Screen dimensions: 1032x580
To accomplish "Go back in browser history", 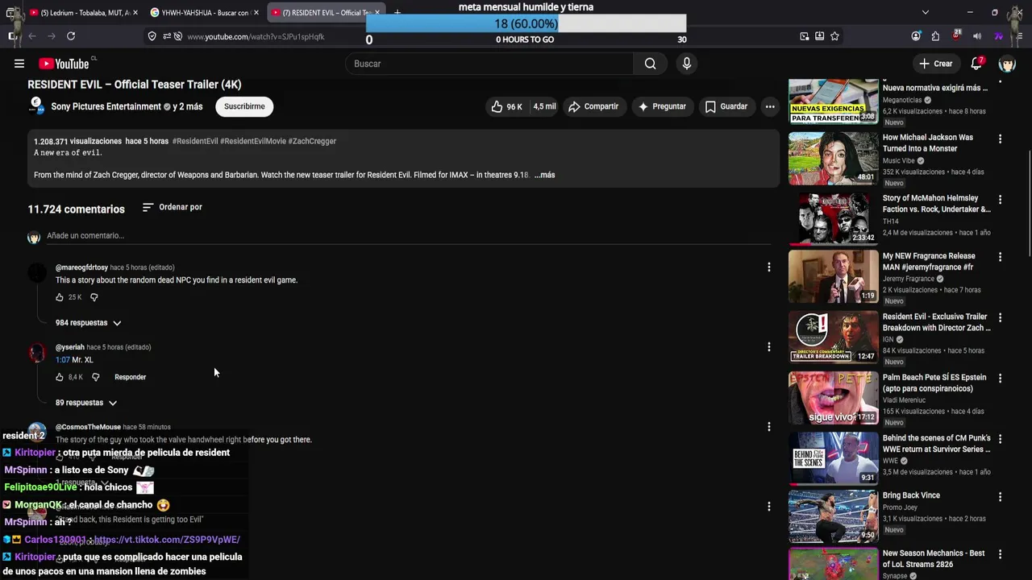I will pyautogui.click(x=32, y=36).
